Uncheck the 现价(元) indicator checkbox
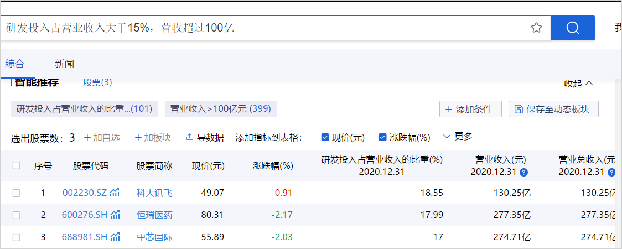 (325, 138)
